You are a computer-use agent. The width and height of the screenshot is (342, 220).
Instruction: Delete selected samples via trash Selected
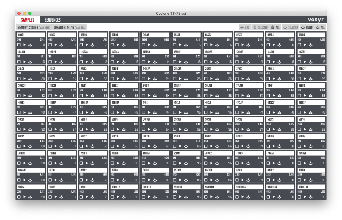(x=260, y=27)
